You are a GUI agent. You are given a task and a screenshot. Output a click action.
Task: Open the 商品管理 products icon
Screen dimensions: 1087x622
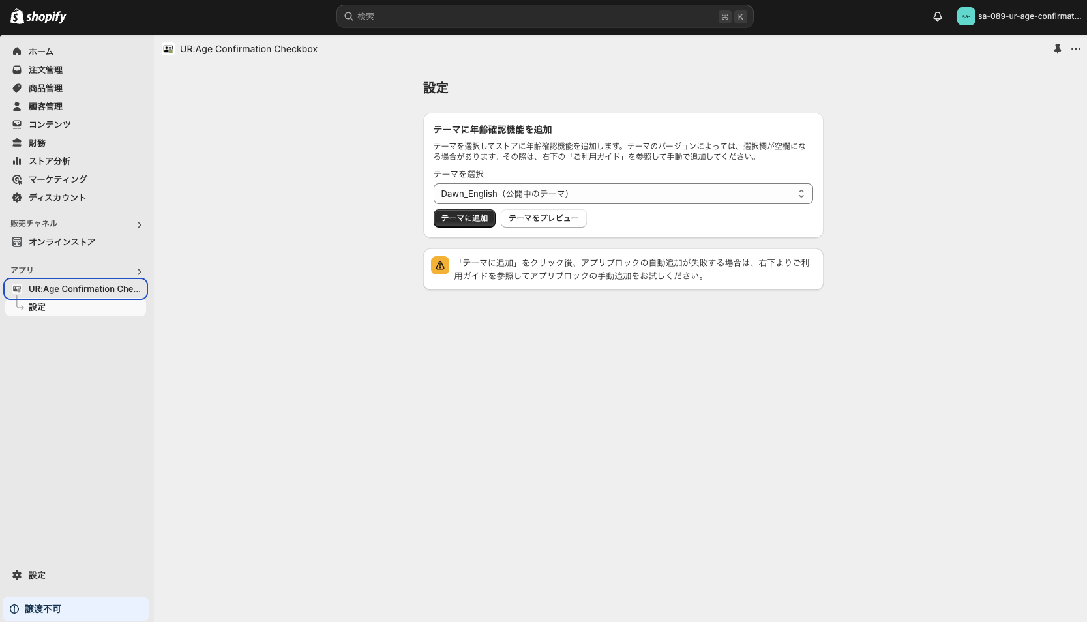point(16,88)
